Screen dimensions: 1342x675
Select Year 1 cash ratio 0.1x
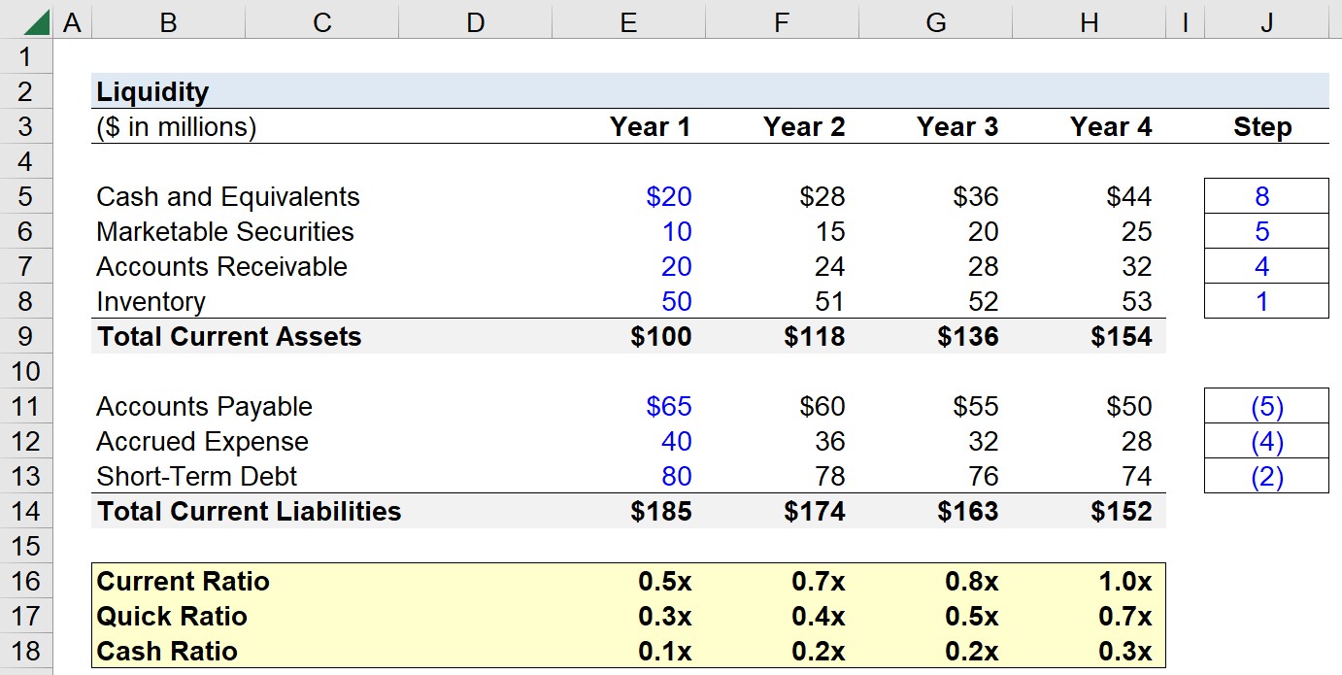click(x=665, y=652)
